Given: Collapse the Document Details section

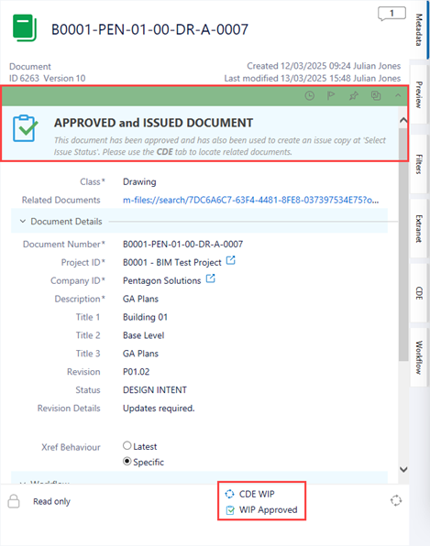Looking at the screenshot, I should (23, 221).
